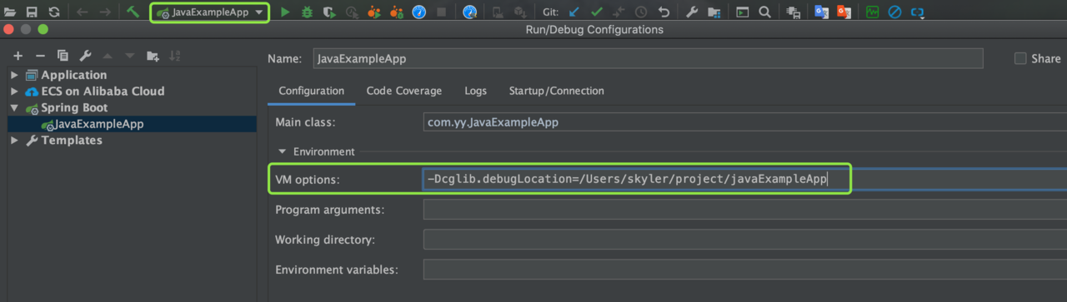Open the Logs tab
The image size is (1067, 302).
pyautogui.click(x=476, y=91)
